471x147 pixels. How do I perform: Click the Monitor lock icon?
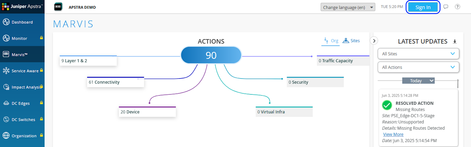pos(41,38)
